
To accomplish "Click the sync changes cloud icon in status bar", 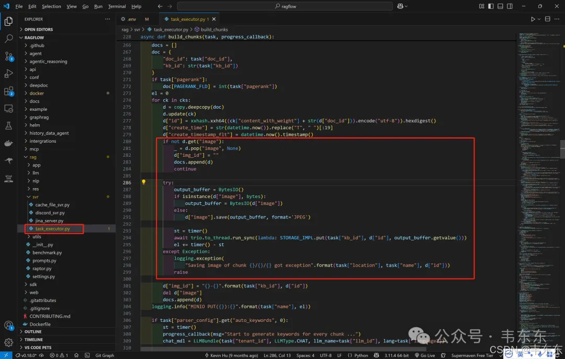I will (x=41, y=355).
